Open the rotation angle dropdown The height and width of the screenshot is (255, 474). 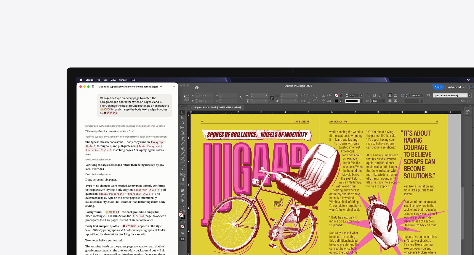coord(296,95)
